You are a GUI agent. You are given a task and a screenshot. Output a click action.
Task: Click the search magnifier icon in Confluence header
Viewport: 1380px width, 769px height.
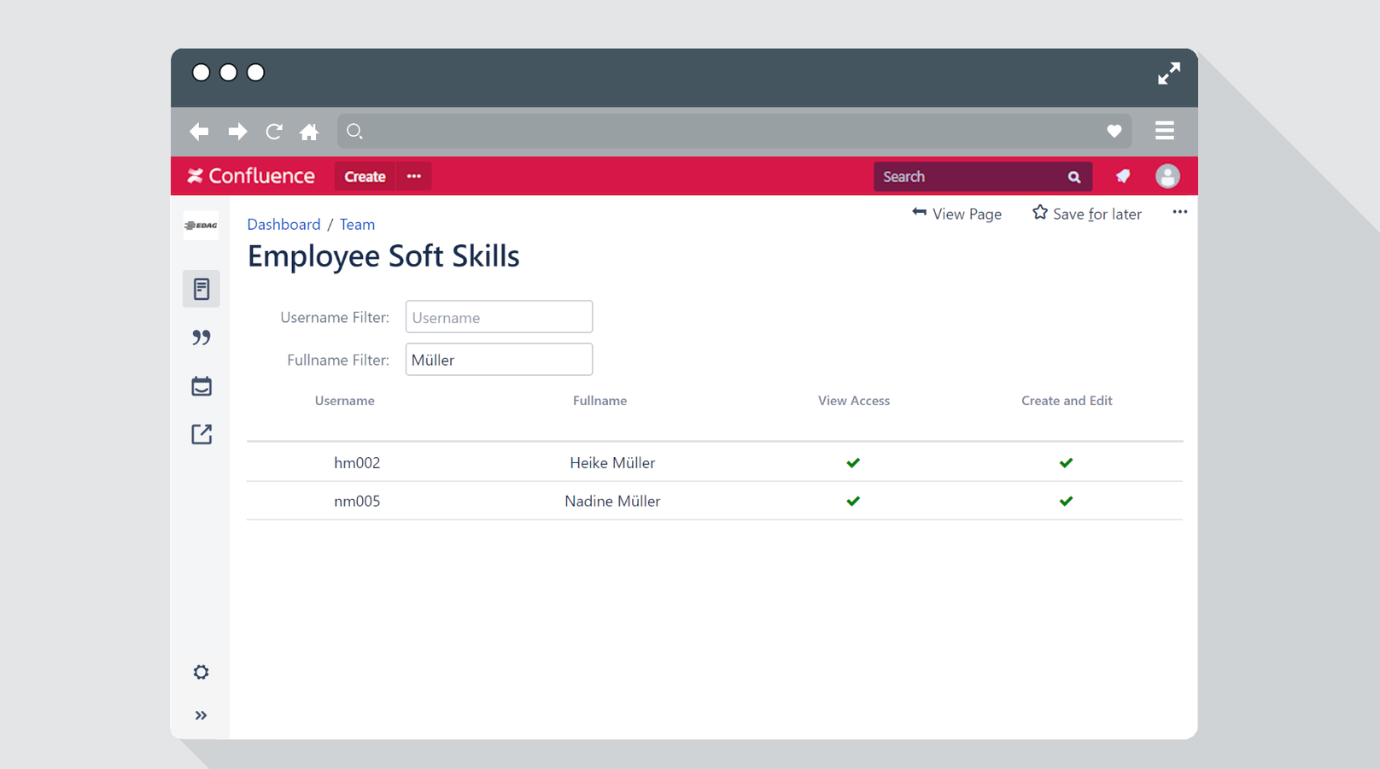1074,177
